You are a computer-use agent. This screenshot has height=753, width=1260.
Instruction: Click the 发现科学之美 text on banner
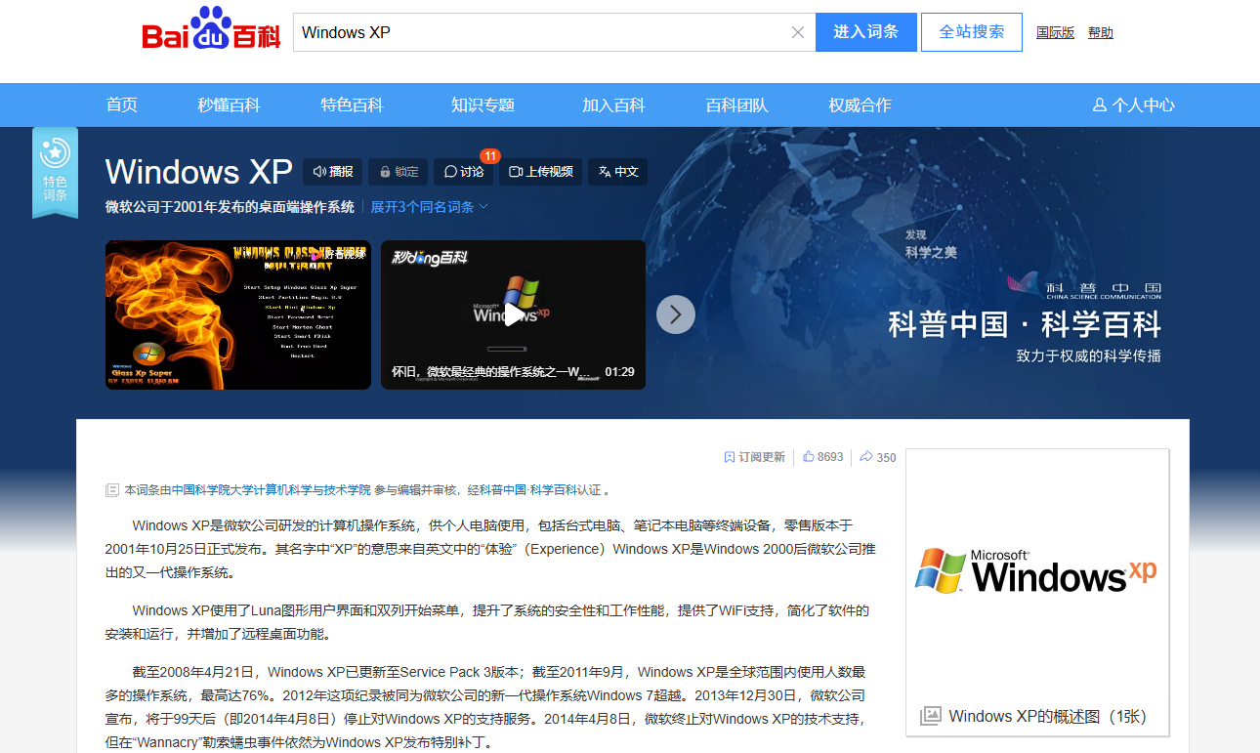[x=931, y=244]
